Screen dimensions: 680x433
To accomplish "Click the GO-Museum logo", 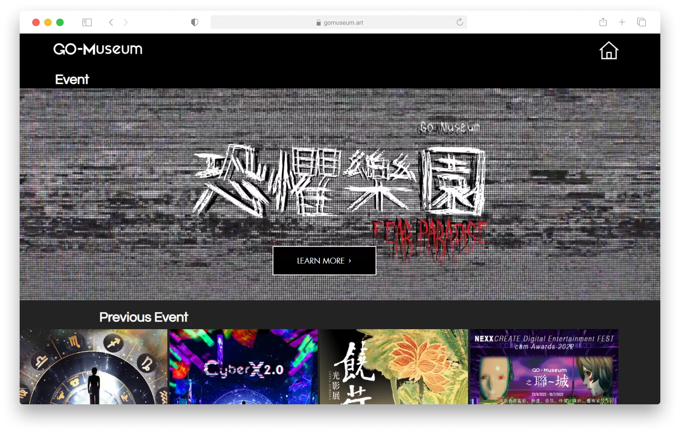I will 98,49.
